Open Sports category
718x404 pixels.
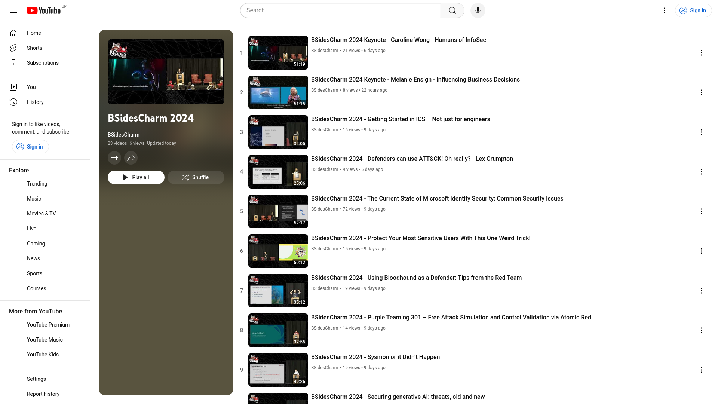click(x=45, y=273)
